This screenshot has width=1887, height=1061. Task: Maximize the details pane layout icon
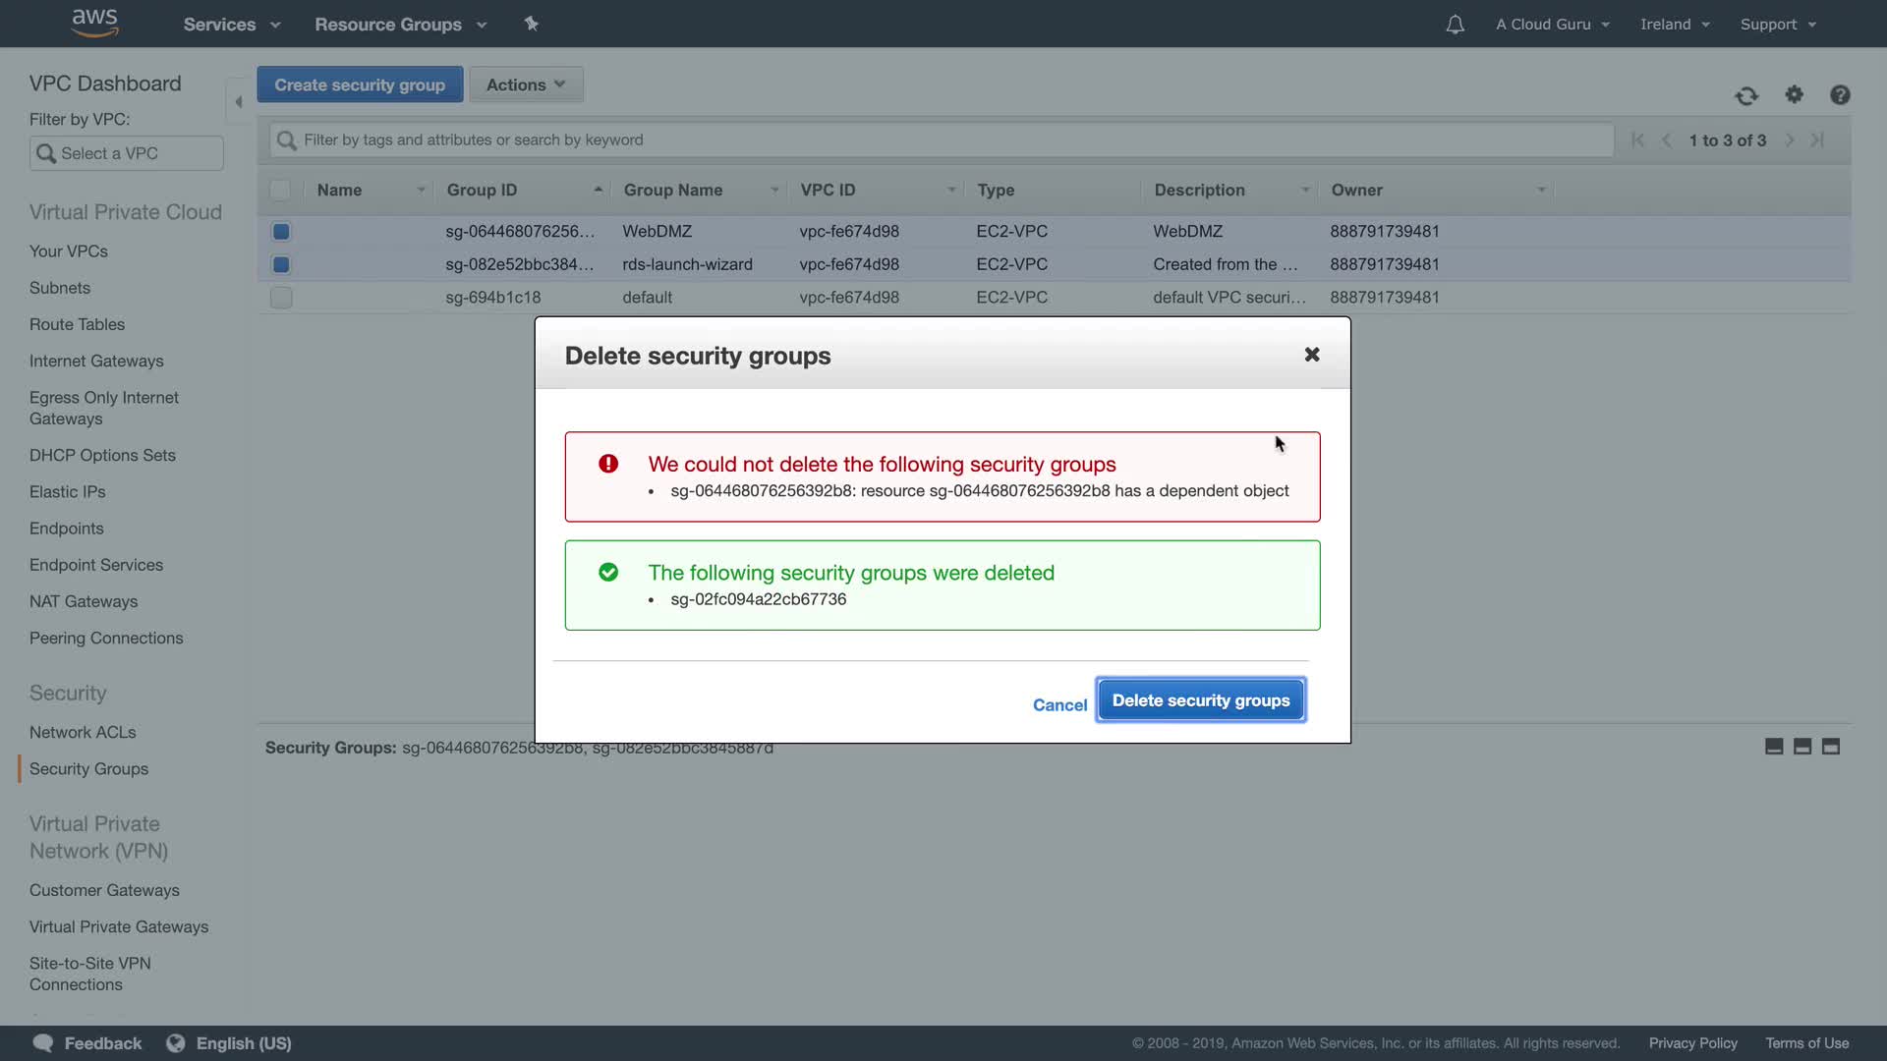pos(1830,747)
